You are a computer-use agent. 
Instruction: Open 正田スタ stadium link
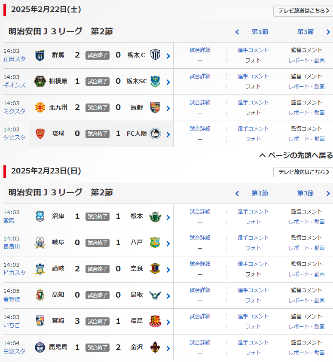15,59
